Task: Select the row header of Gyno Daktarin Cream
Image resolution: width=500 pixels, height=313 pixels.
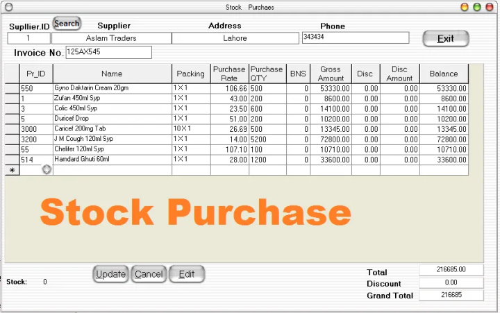Action: click(12, 88)
